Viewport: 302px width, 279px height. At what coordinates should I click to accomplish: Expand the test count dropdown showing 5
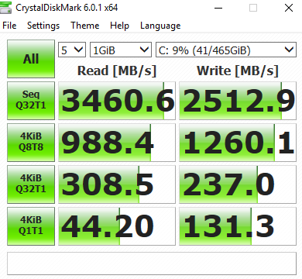click(72, 50)
